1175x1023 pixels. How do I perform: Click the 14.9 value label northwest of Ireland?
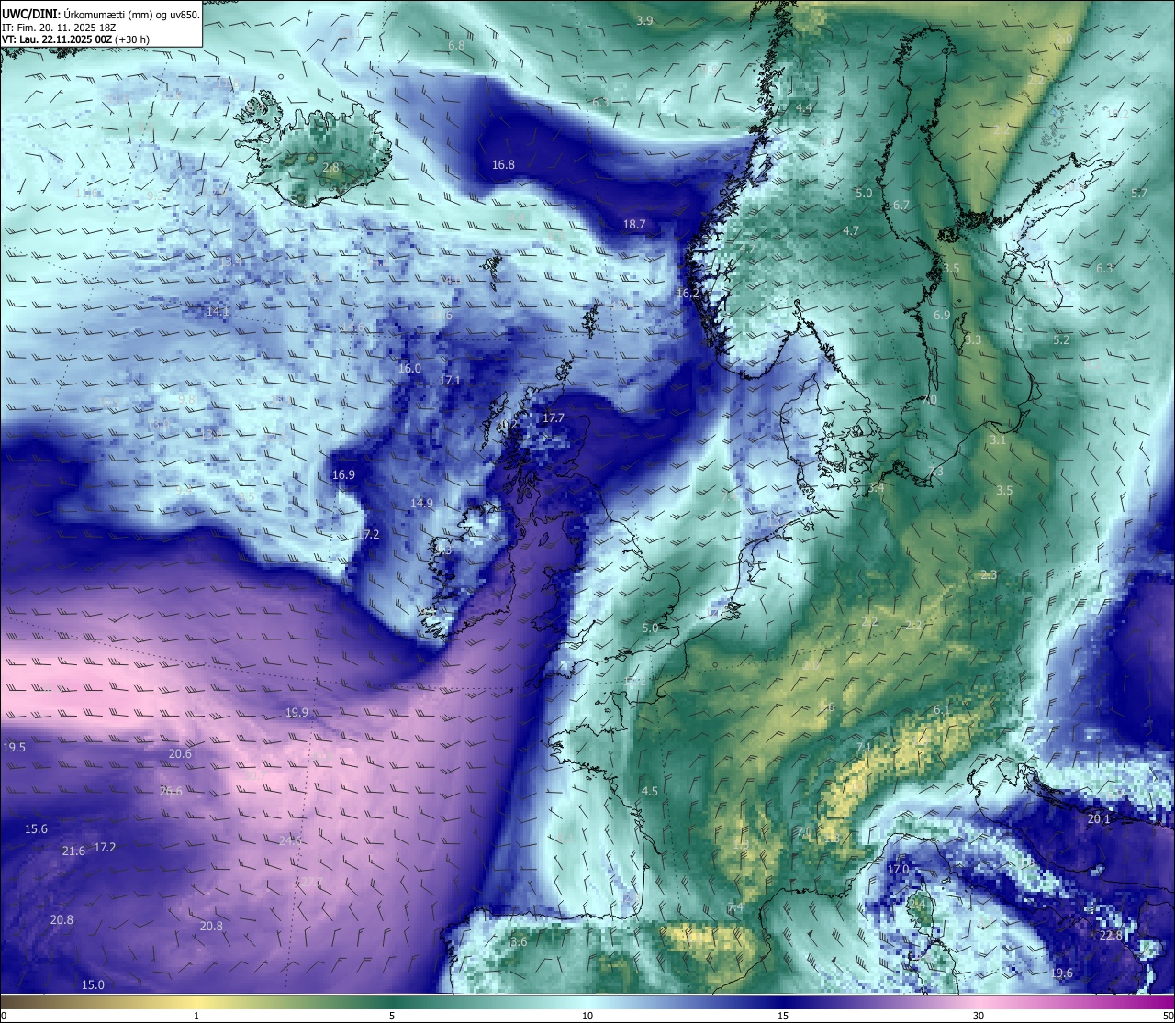coord(421,503)
